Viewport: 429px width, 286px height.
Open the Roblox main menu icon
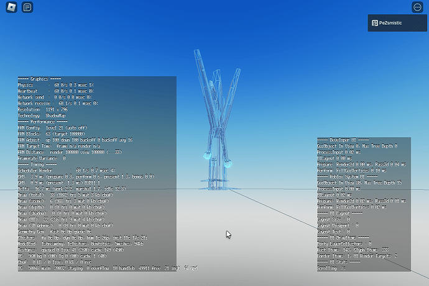[x=11, y=7]
